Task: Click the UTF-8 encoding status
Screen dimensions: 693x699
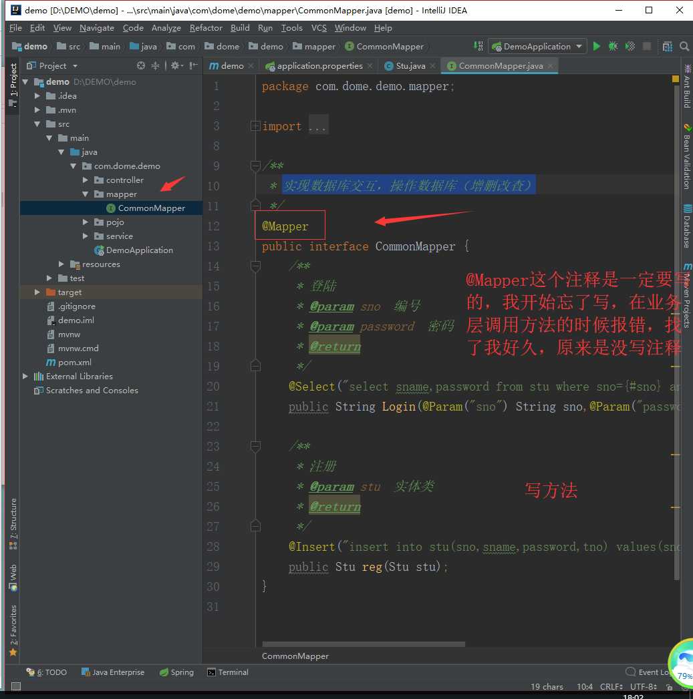Action: 643,686
